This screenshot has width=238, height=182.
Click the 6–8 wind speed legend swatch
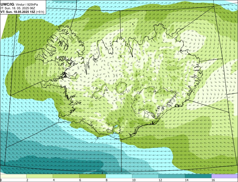tap(92, 176)
